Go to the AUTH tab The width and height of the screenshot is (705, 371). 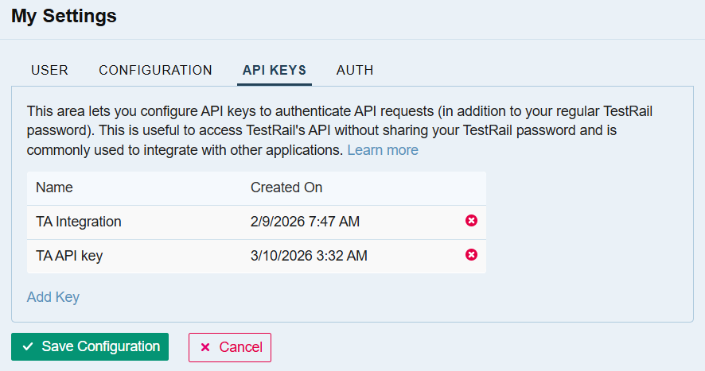355,70
